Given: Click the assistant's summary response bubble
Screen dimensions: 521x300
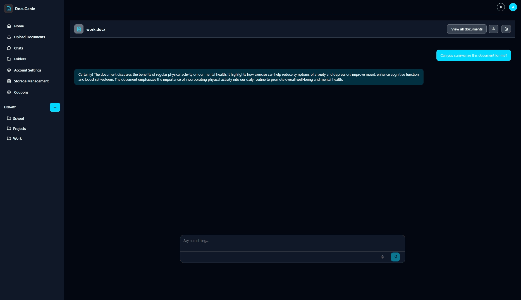Looking at the screenshot, I should 249,77.
